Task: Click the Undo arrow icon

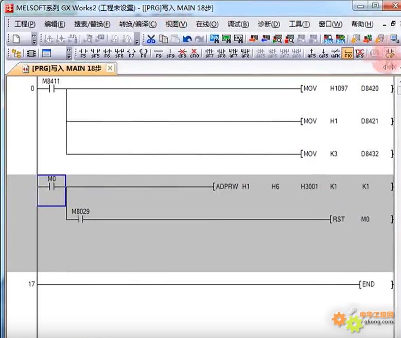Action: click(x=187, y=39)
